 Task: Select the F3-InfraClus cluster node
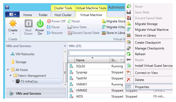[38, 81]
